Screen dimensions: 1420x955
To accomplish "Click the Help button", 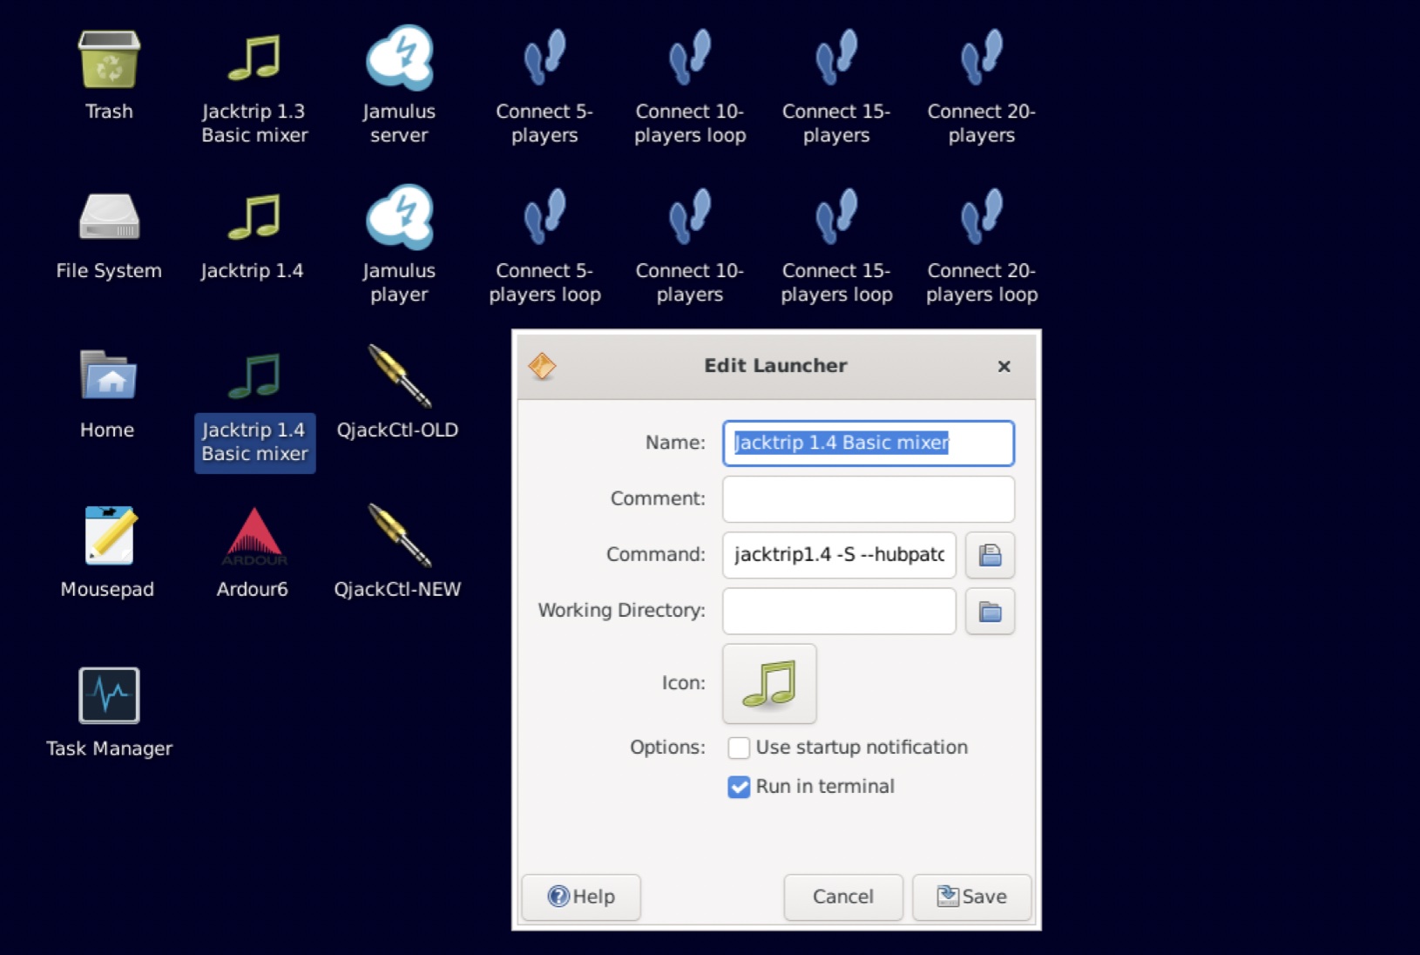I will (581, 897).
